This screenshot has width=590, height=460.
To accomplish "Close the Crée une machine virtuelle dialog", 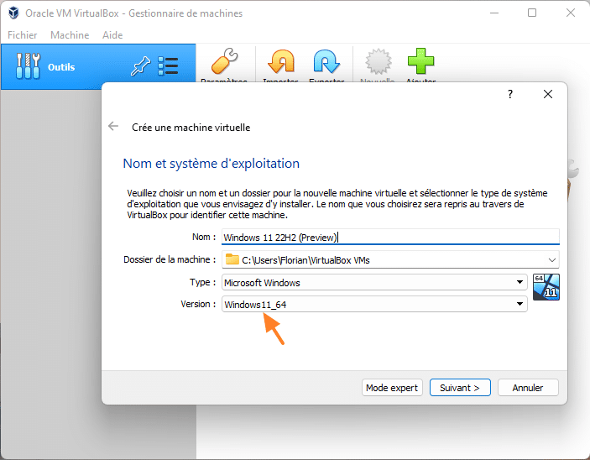I will coord(548,94).
